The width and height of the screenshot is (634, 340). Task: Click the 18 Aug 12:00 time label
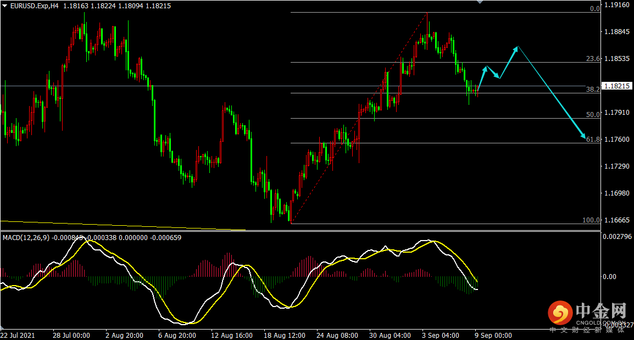pyautogui.click(x=285, y=336)
